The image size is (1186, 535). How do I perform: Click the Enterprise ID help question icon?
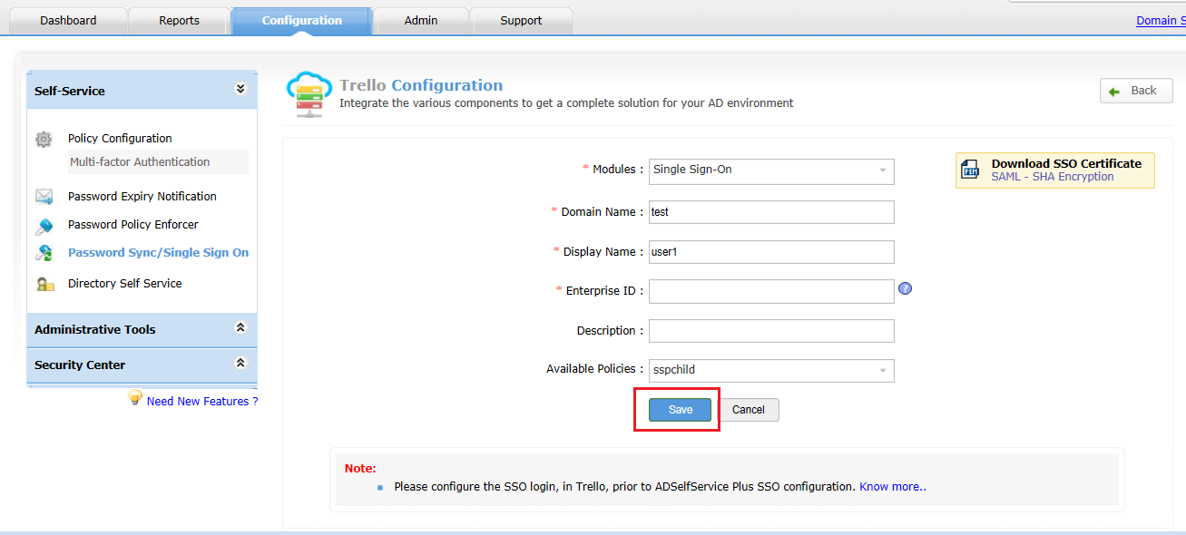(905, 288)
